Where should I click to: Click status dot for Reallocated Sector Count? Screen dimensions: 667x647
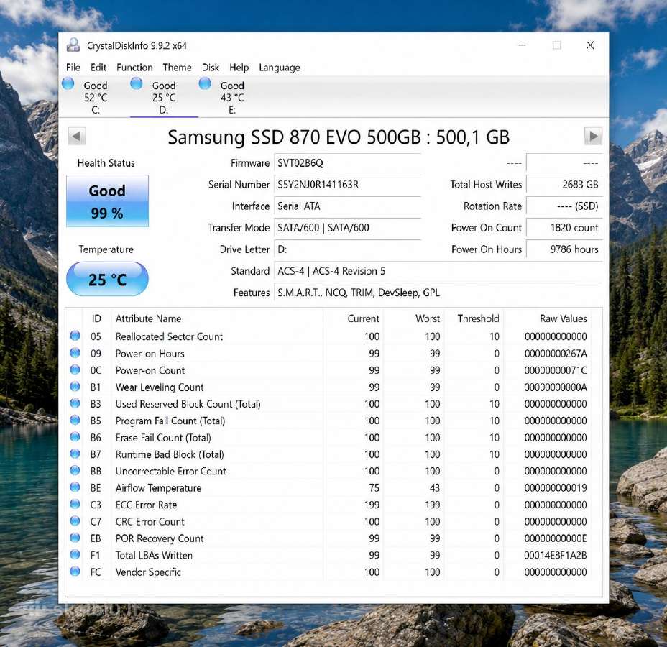pos(75,336)
